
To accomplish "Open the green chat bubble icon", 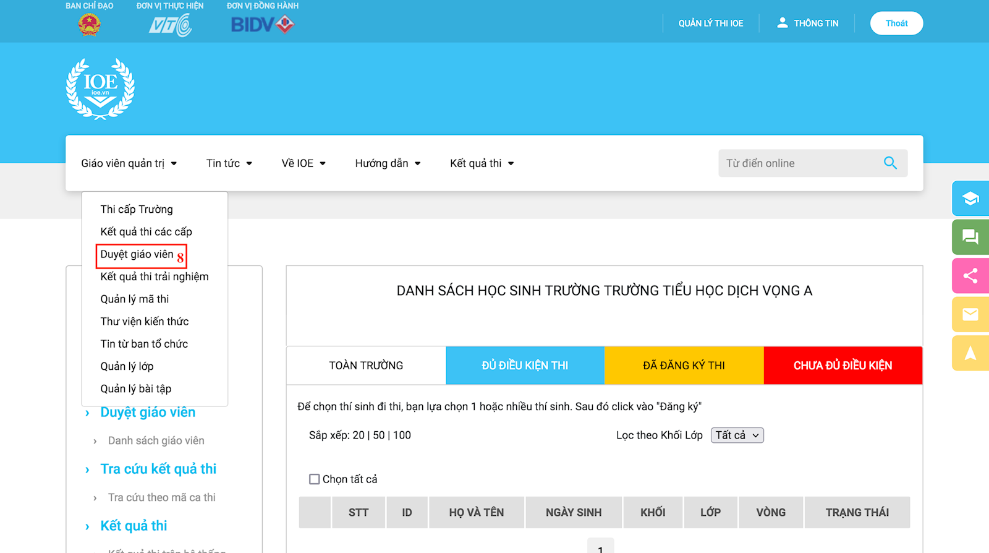I will 970,237.
